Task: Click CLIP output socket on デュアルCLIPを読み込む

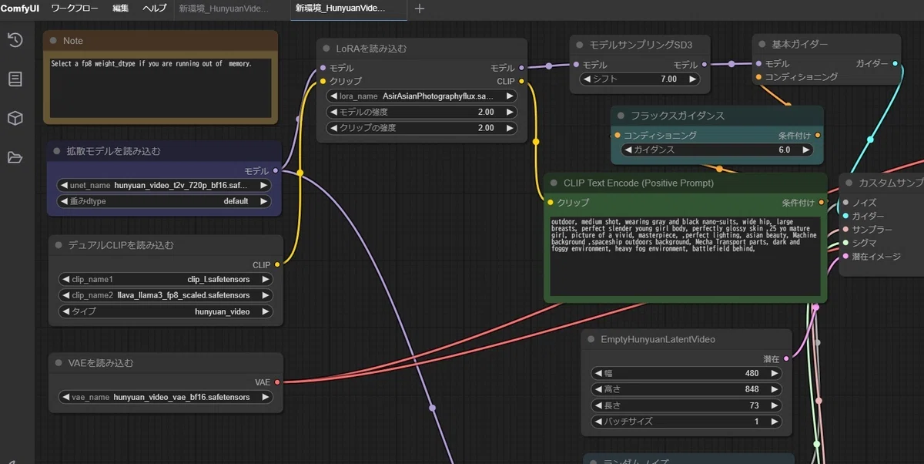Action: point(277,264)
